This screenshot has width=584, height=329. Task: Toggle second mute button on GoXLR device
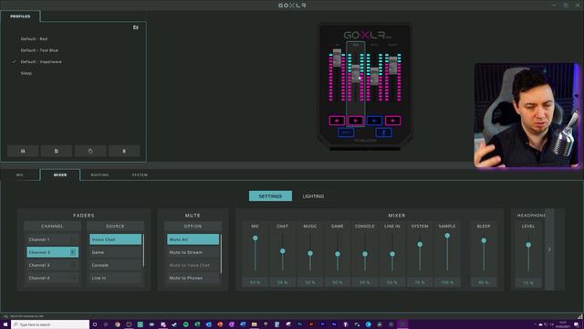coord(355,121)
